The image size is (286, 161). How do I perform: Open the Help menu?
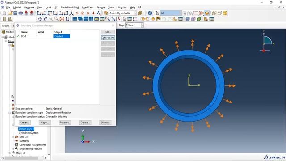pyautogui.click(x=132, y=8)
